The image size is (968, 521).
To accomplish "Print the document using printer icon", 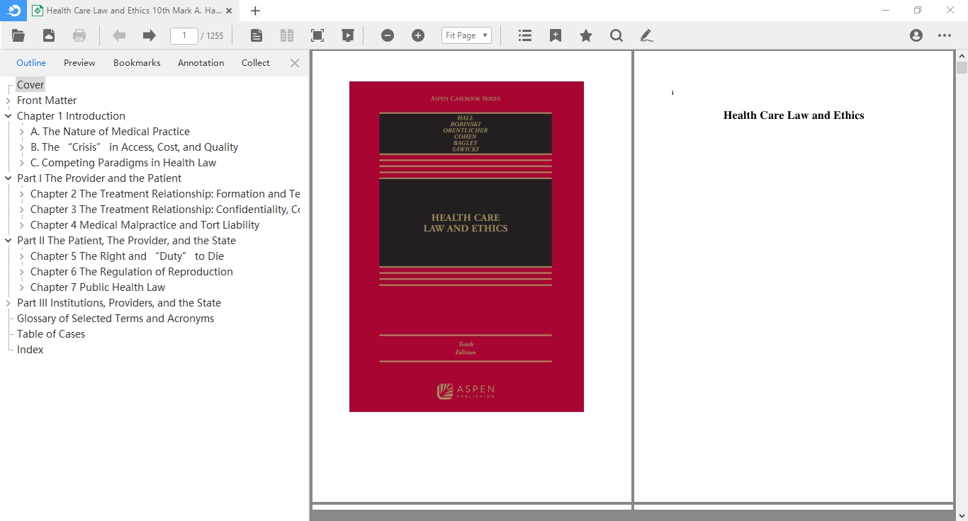I will click(x=79, y=35).
